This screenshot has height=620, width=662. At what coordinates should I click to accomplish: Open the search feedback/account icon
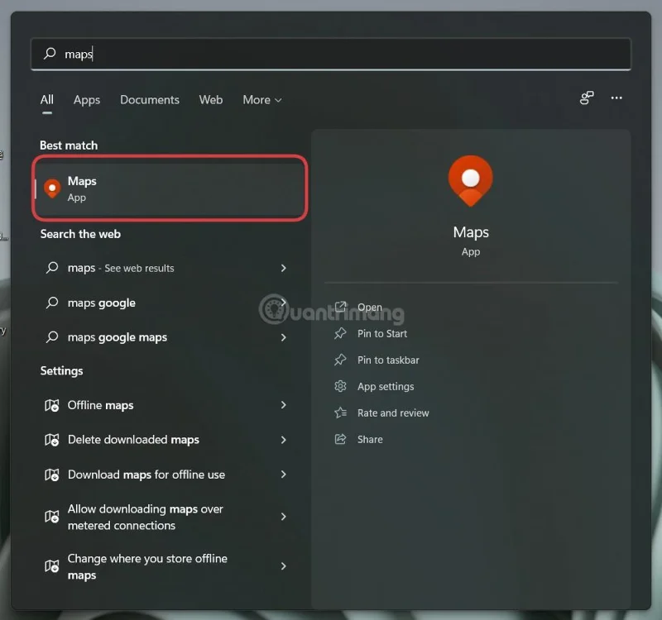(x=587, y=98)
